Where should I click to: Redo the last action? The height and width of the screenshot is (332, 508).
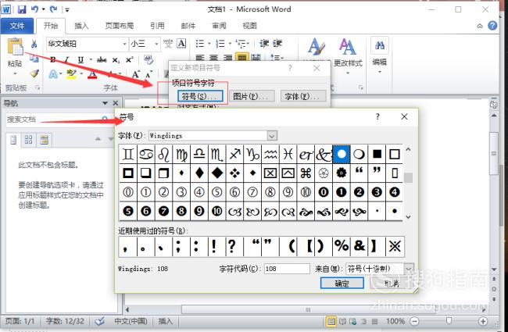53,9
